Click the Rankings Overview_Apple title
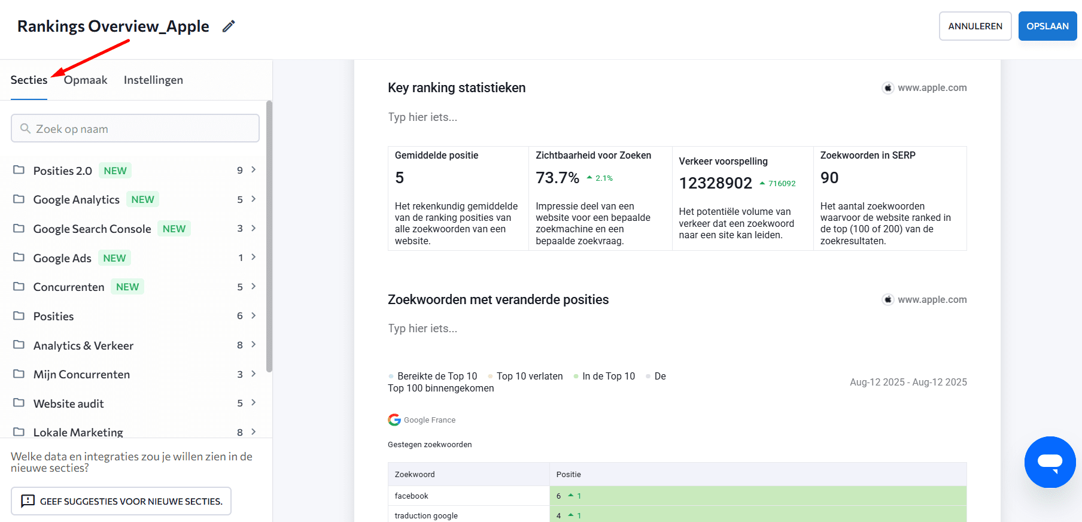 click(x=113, y=26)
